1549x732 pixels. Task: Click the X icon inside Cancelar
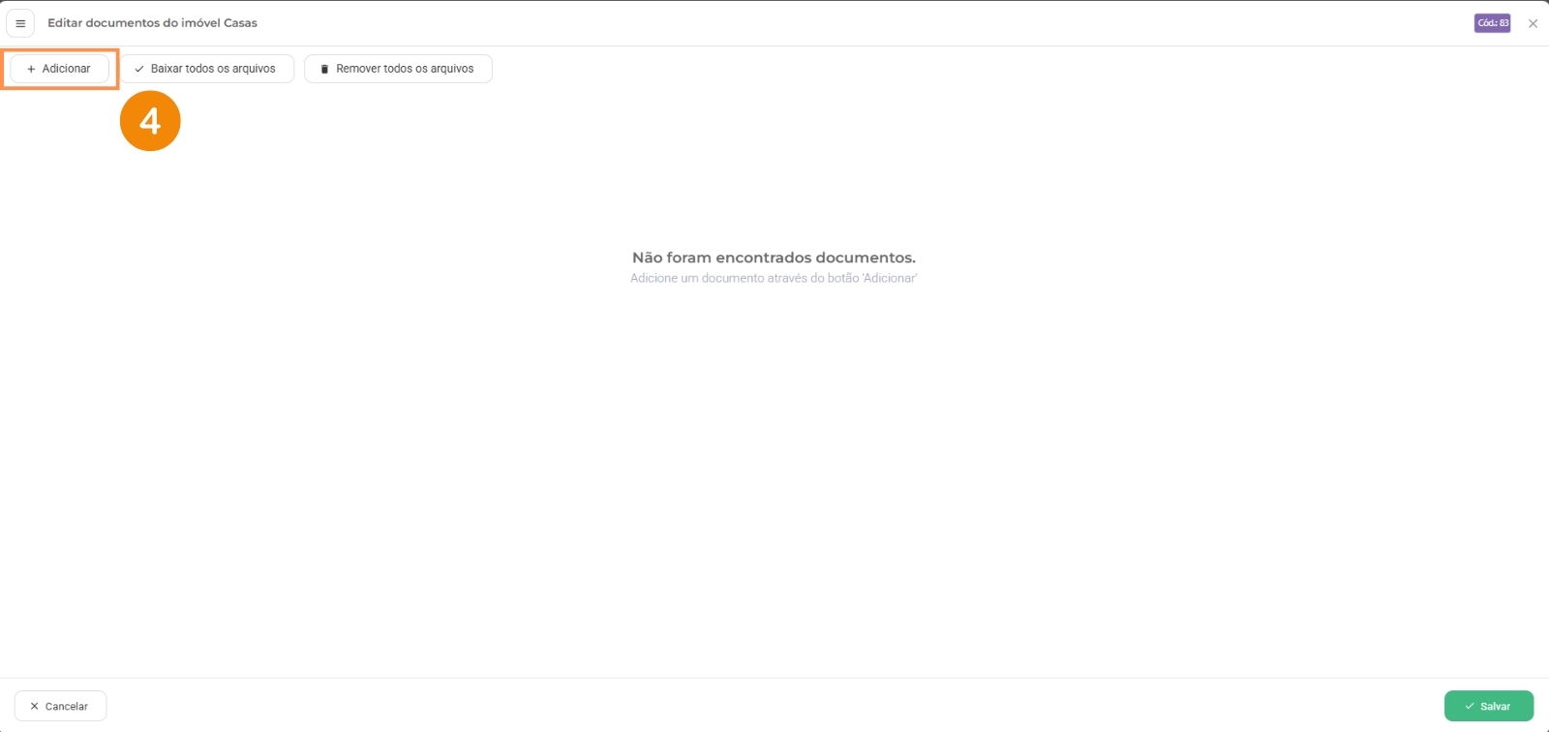click(34, 706)
